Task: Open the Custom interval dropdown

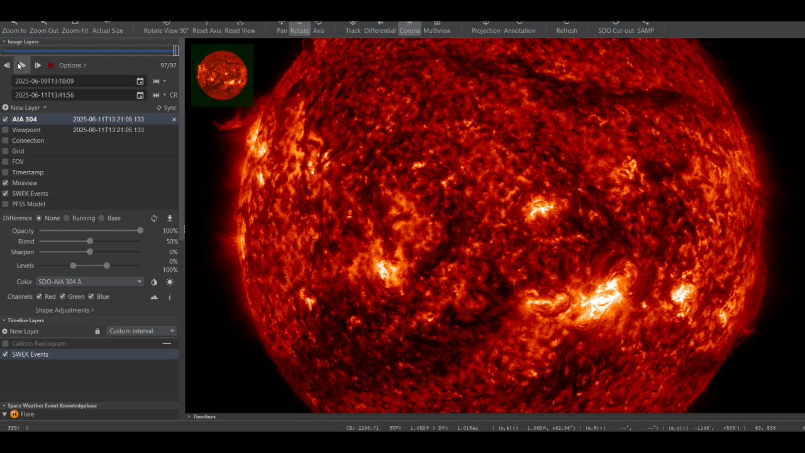Action: point(142,331)
